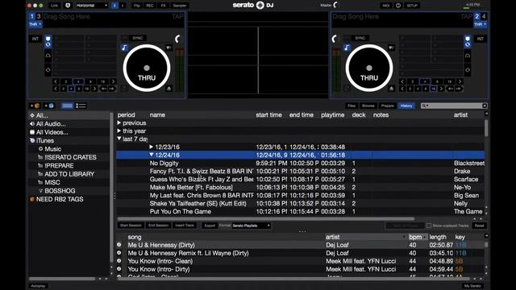
Task: Open THR dropdown on left deck
Action: click(35, 24)
